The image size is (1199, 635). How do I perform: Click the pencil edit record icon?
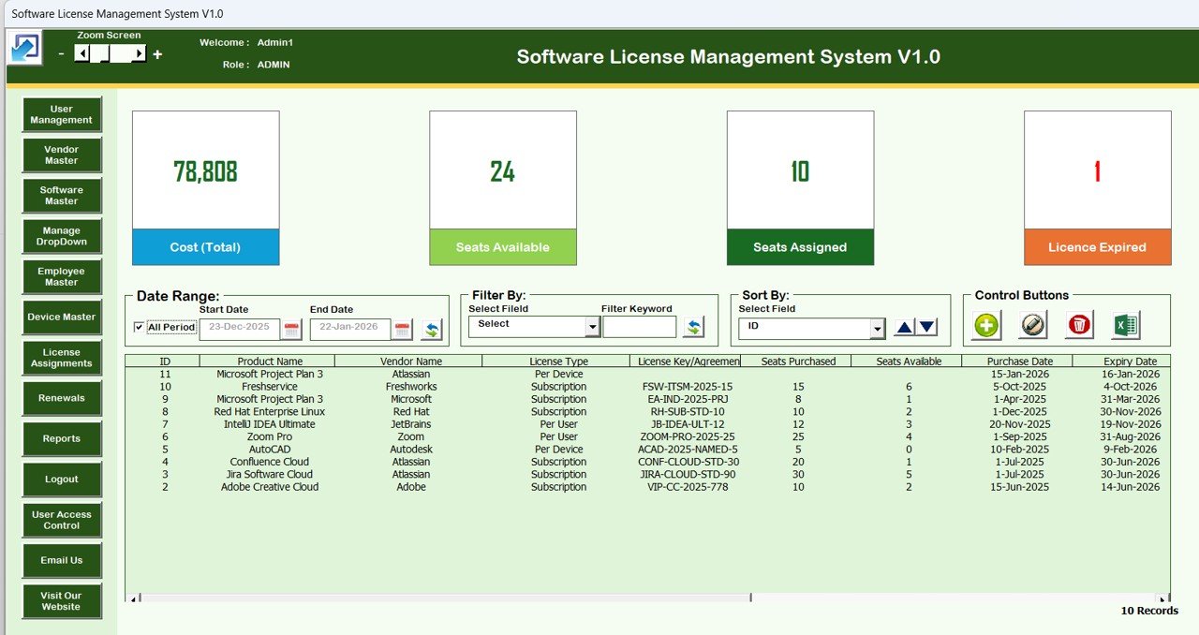click(x=1032, y=325)
